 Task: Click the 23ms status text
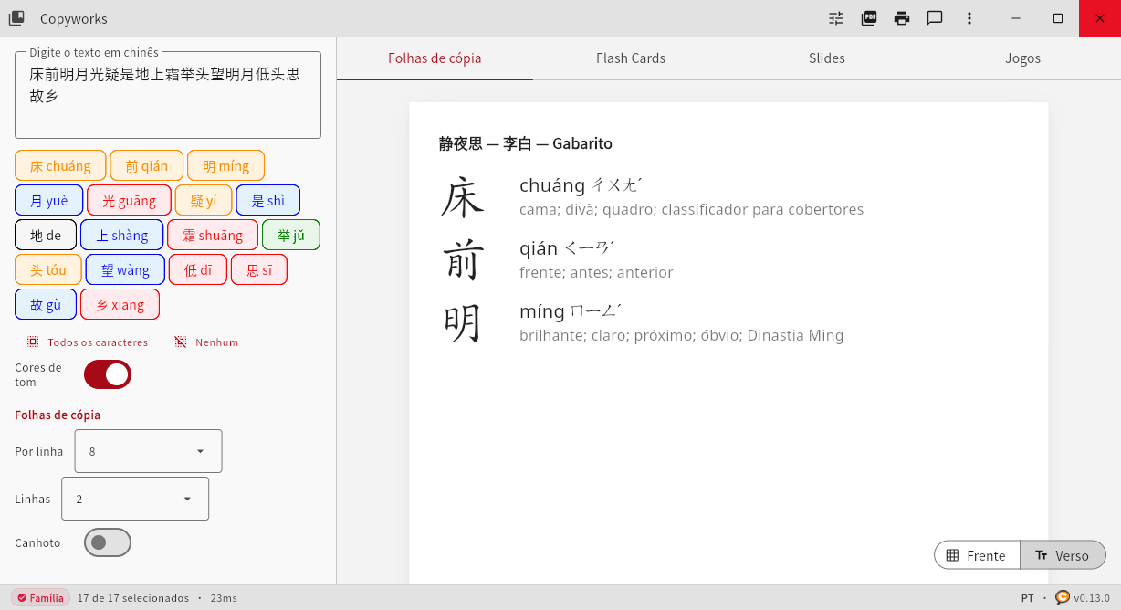coord(224,598)
